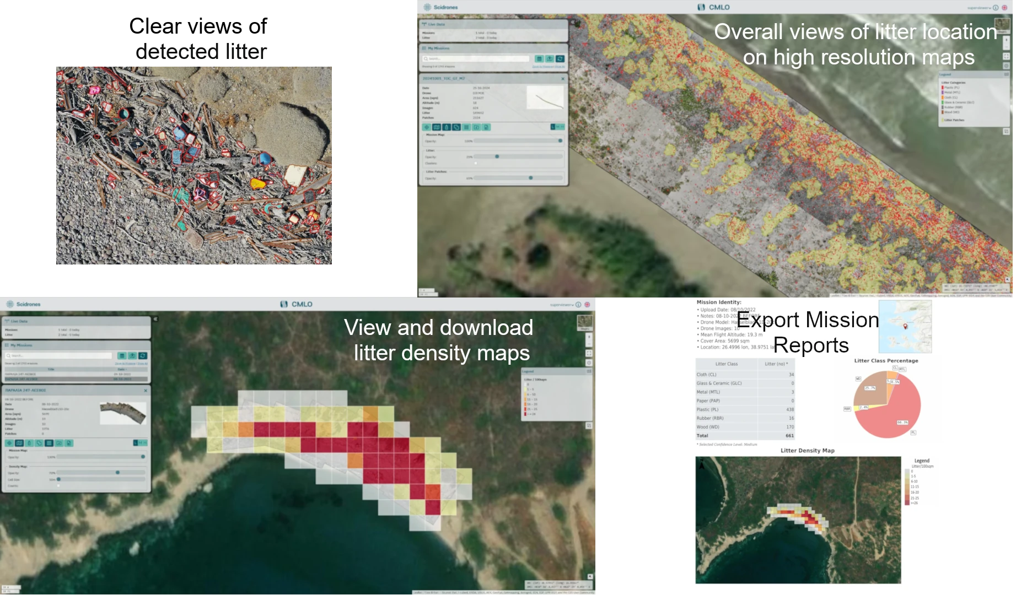Click the basemap imagery thumbnail on the top map
1016x595 pixels.
pos(1002,25)
